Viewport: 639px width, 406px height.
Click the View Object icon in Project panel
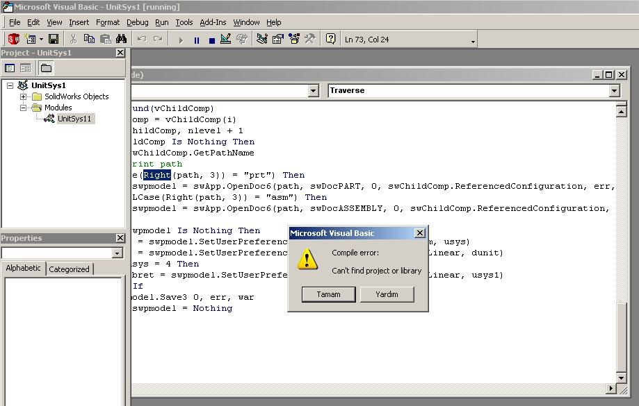click(x=25, y=68)
